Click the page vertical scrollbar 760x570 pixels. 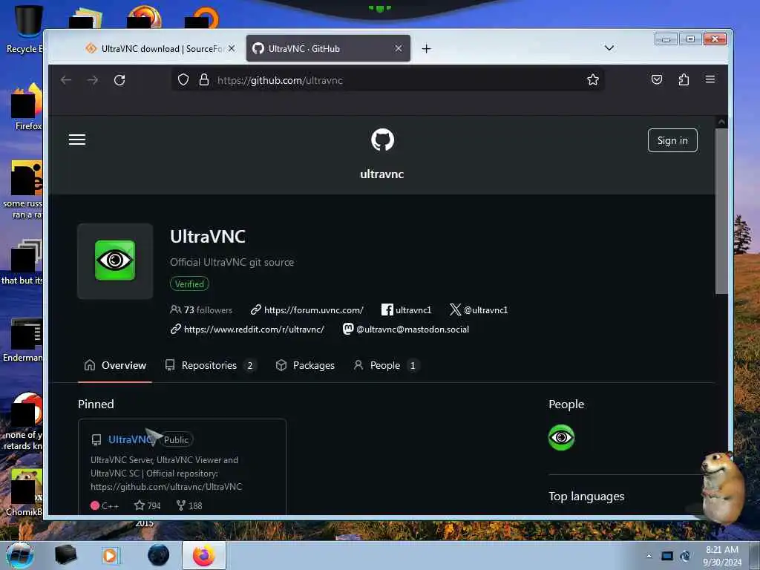pos(721,212)
